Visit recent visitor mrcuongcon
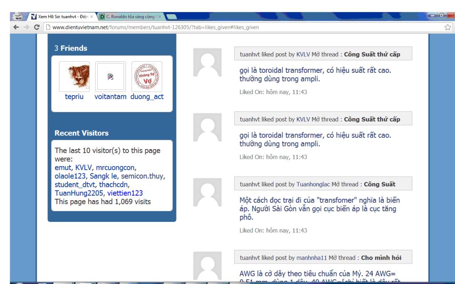The image size is (455, 284). pos(115,167)
